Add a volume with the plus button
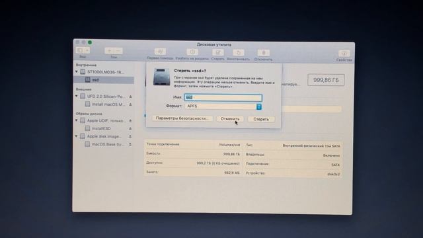The image size is (423, 238). (x=109, y=51)
